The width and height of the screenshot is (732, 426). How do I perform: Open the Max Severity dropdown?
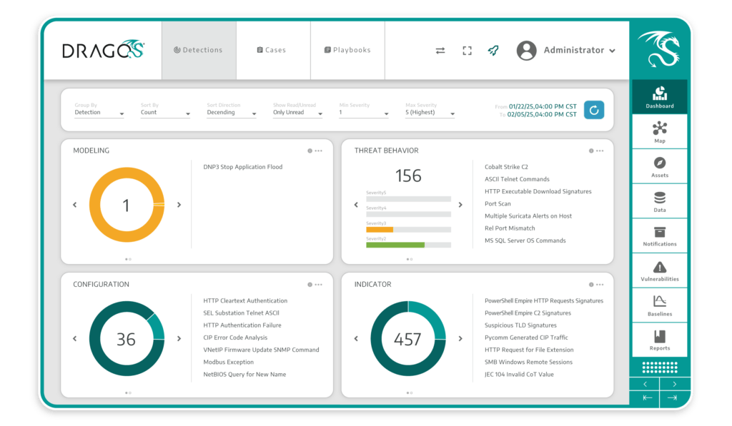pos(430,112)
